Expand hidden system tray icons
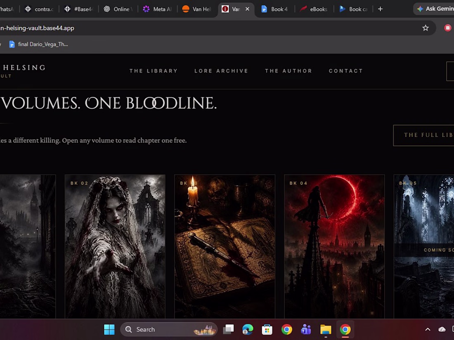 click(428, 329)
